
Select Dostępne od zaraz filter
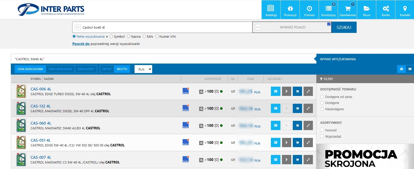[x=322, y=97]
